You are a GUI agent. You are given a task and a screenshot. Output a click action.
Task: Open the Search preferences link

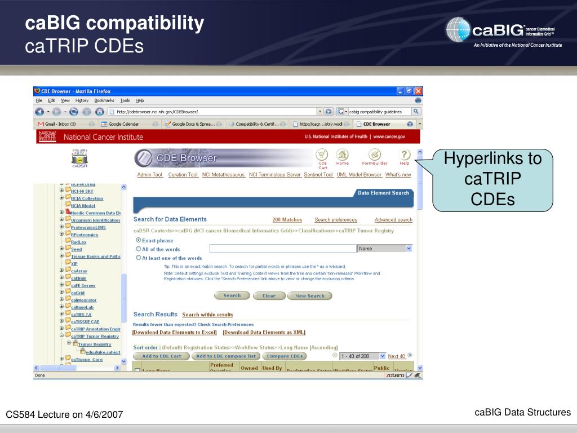[x=336, y=220]
